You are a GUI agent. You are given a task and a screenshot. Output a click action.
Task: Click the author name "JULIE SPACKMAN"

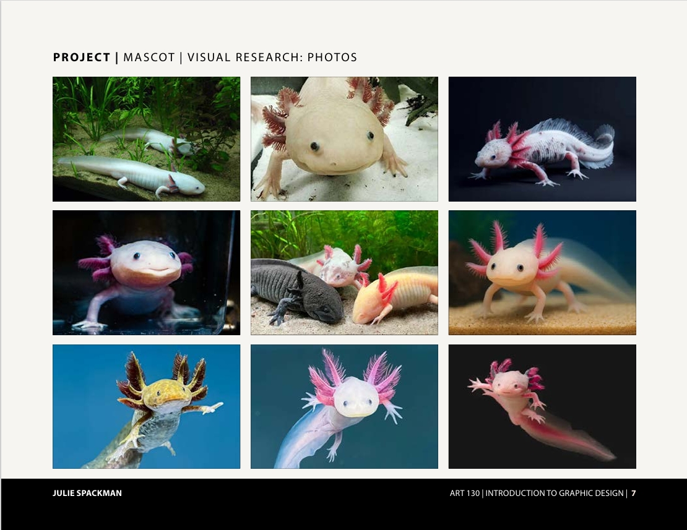[x=87, y=494]
